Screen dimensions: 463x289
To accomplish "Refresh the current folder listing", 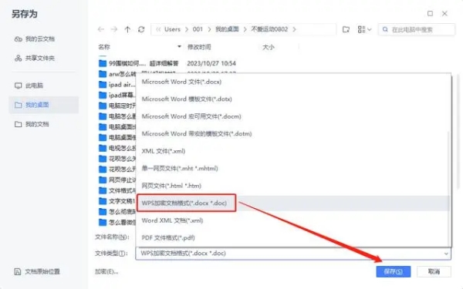I will (x=141, y=29).
